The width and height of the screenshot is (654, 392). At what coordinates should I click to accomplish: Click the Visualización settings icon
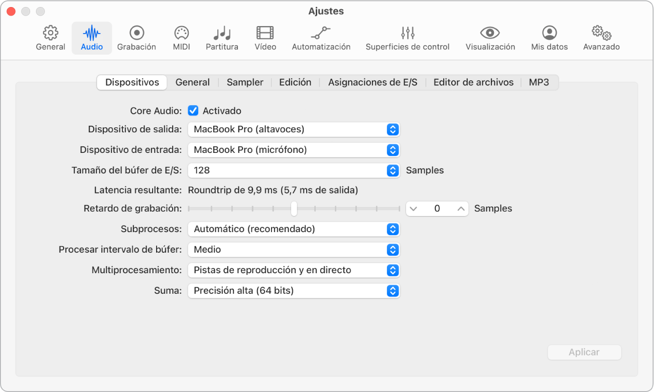pos(489,38)
